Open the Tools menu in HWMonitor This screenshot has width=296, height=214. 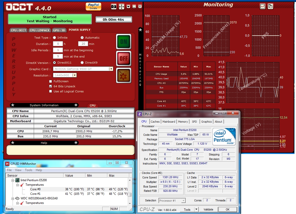(x=28, y=170)
